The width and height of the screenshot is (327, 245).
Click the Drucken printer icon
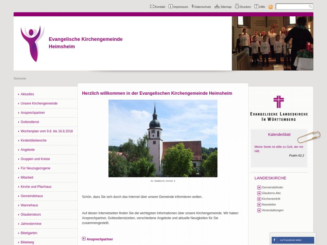(x=237, y=6)
